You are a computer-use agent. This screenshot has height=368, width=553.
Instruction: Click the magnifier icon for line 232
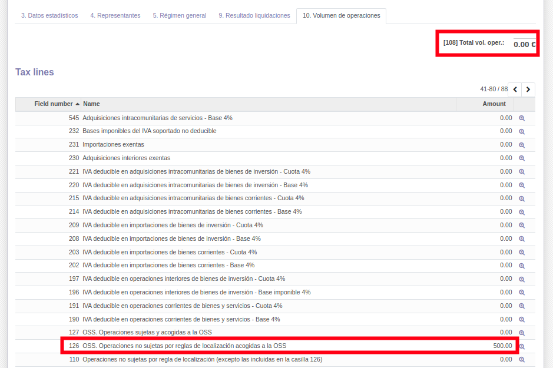521,131
